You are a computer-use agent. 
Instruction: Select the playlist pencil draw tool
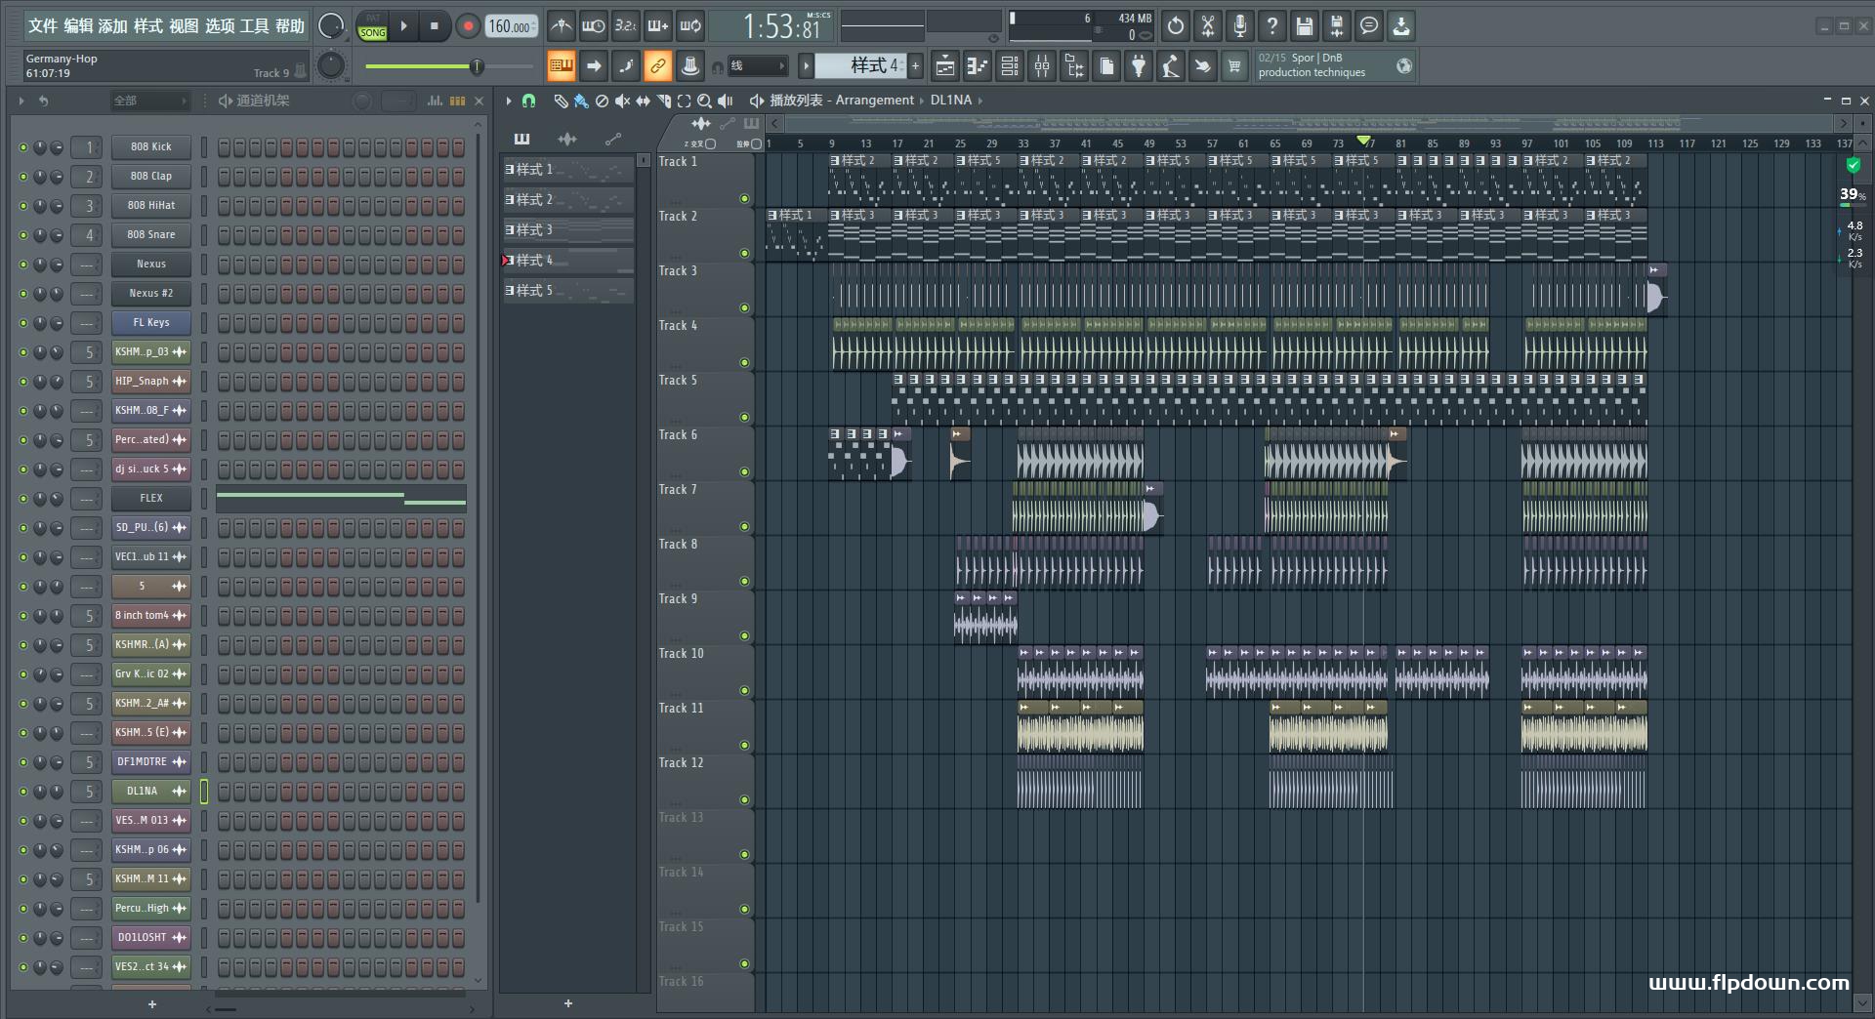pyautogui.click(x=561, y=101)
